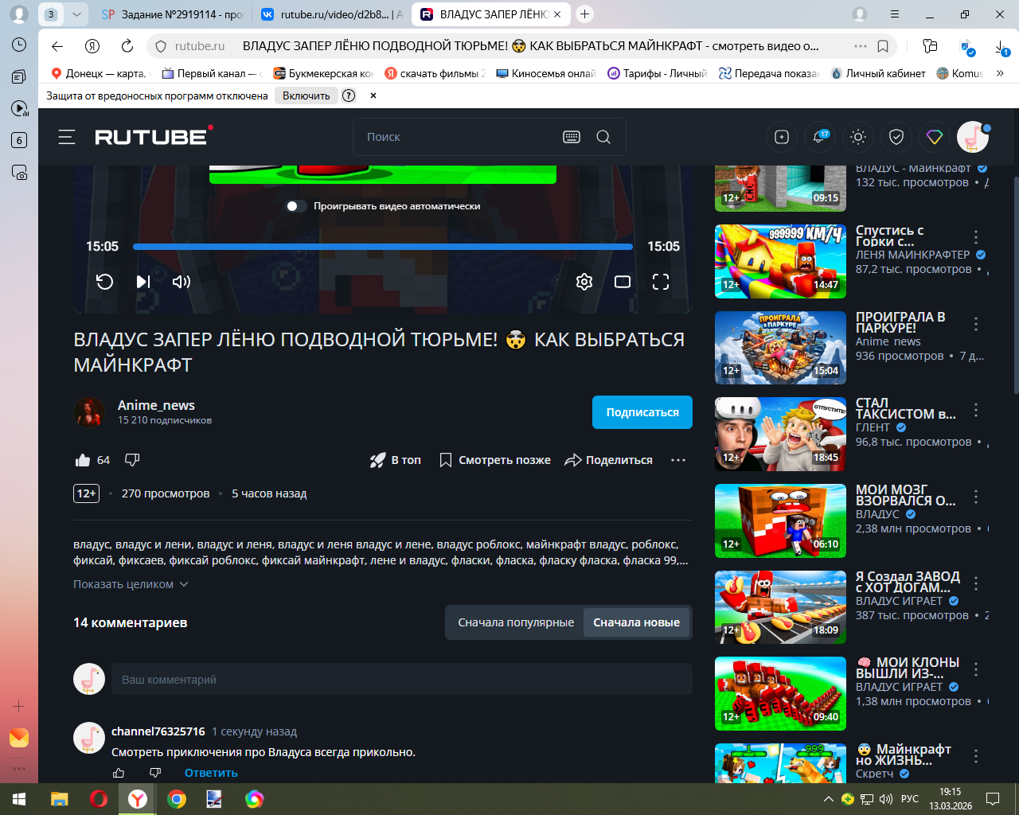Open the Спустись с Горки thumbnail
The width and height of the screenshot is (1019, 815).
tap(780, 261)
